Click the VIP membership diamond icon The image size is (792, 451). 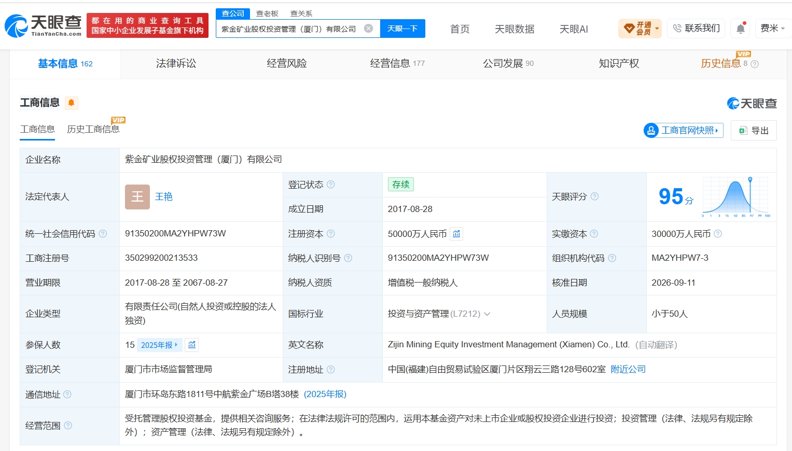(629, 29)
